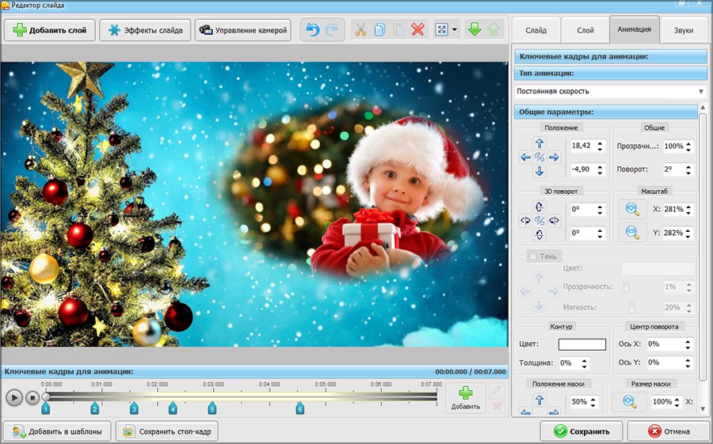Click Добавить в шаблоны
The image size is (713, 444).
click(x=57, y=431)
